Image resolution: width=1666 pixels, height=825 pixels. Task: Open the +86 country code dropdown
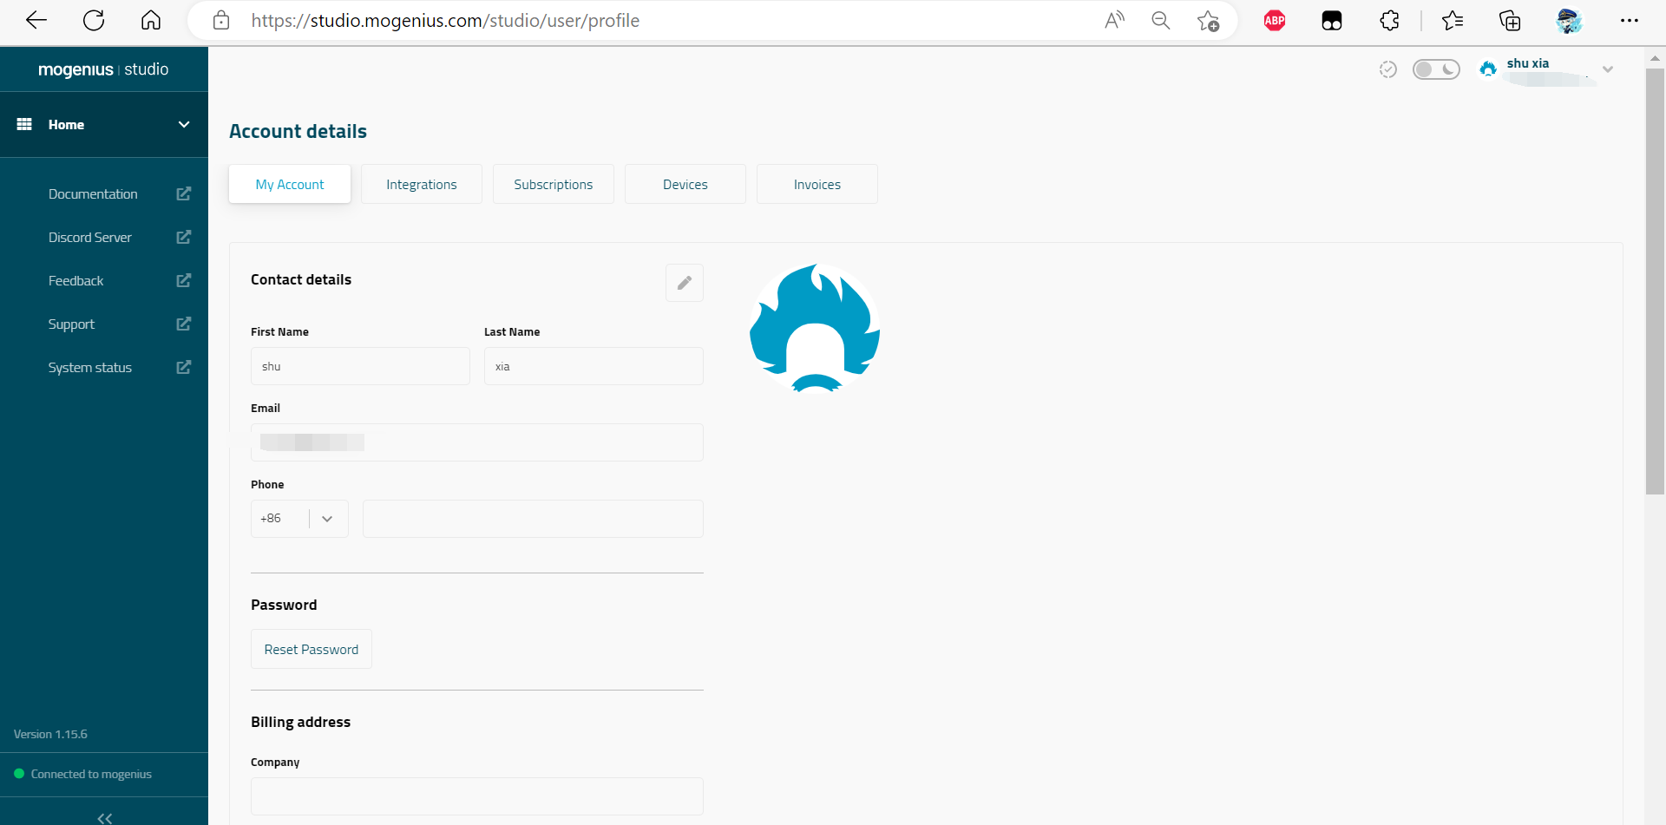(326, 519)
